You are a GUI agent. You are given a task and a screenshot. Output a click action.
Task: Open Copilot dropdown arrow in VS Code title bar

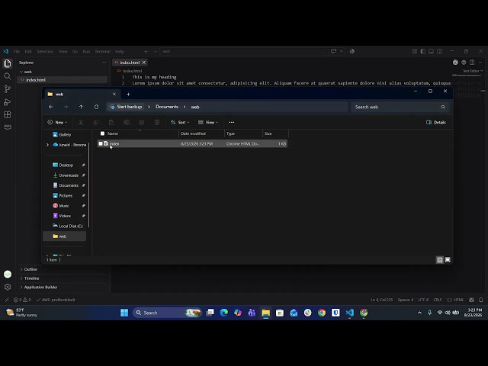(342, 51)
